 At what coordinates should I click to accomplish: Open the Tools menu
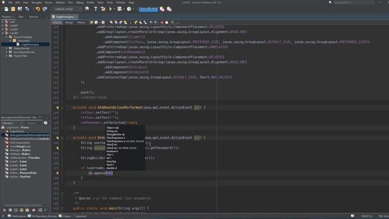(x=109, y=2)
